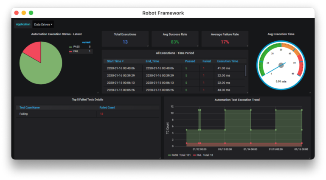This screenshot has height=180, width=326.
Task: Sort table by Execution Time column
Action: point(228,61)
